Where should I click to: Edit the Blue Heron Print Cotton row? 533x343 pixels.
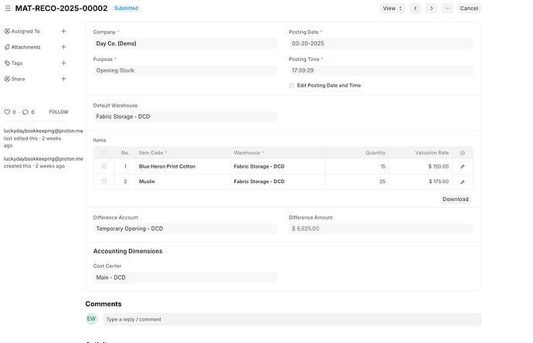(x=462, y=167)
